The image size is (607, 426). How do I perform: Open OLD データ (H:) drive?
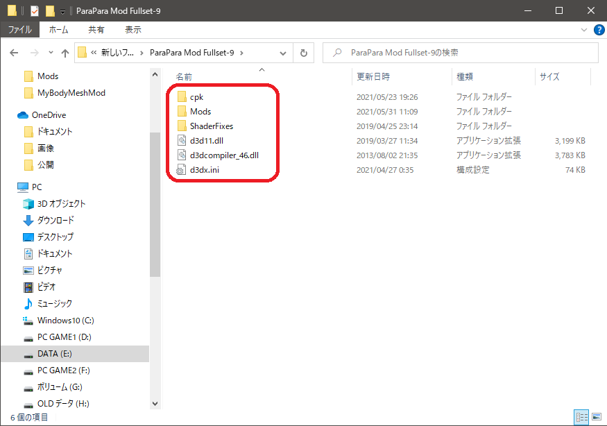point(63,404)
